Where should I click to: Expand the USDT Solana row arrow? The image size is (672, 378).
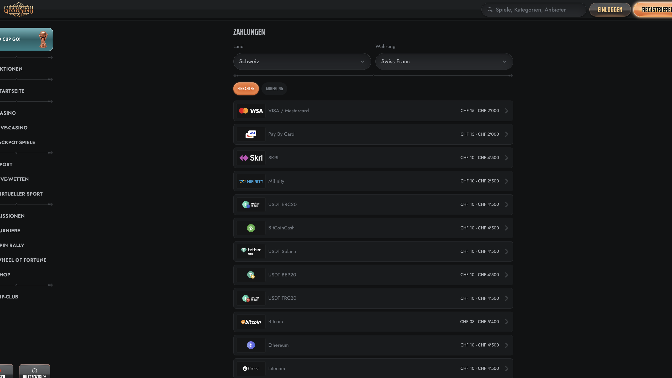tap(507, 251)
